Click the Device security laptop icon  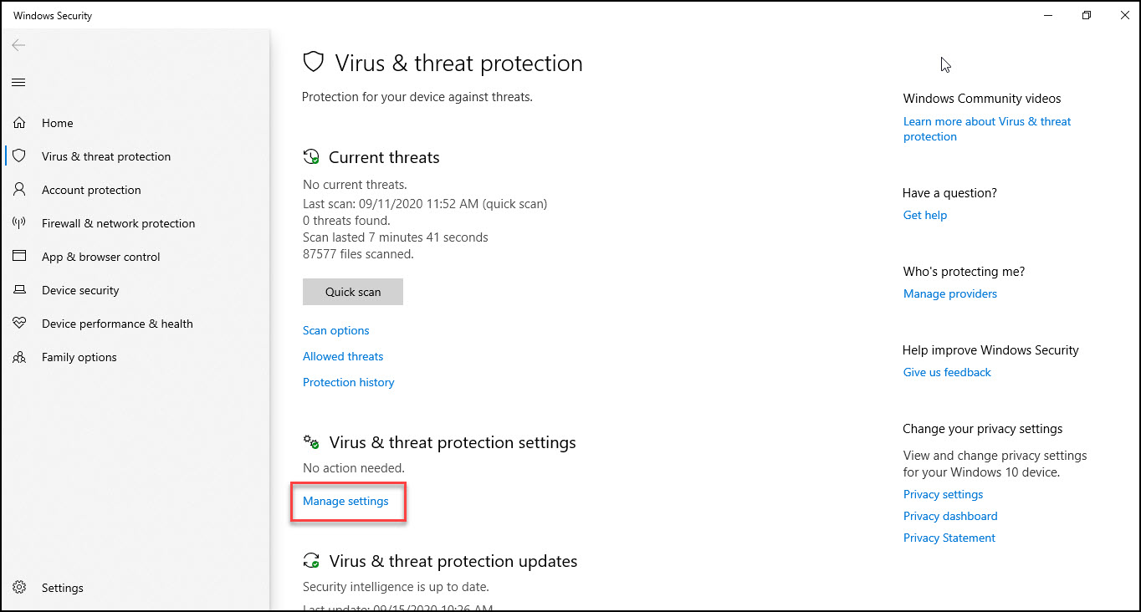18,290
